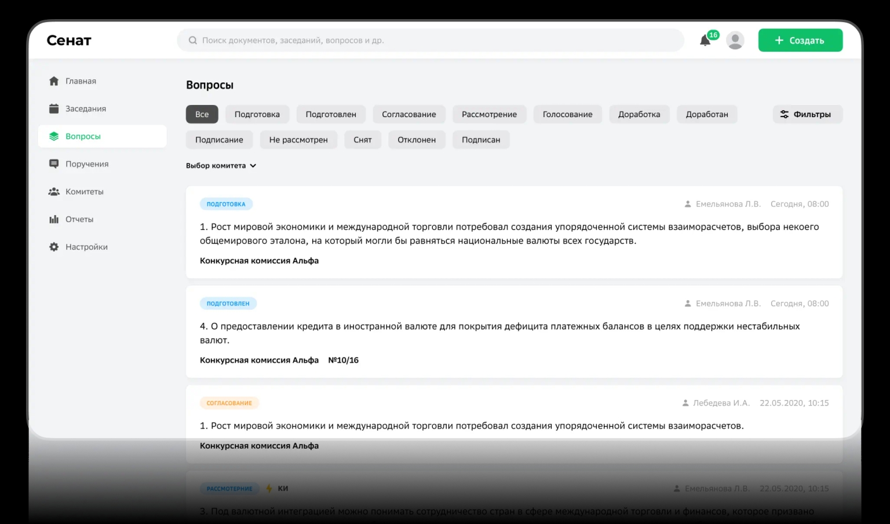Image resolution: width=890 pixels, height=524 pixels.
Task: Filter by Доработан status
Action: tap(707, 114)
